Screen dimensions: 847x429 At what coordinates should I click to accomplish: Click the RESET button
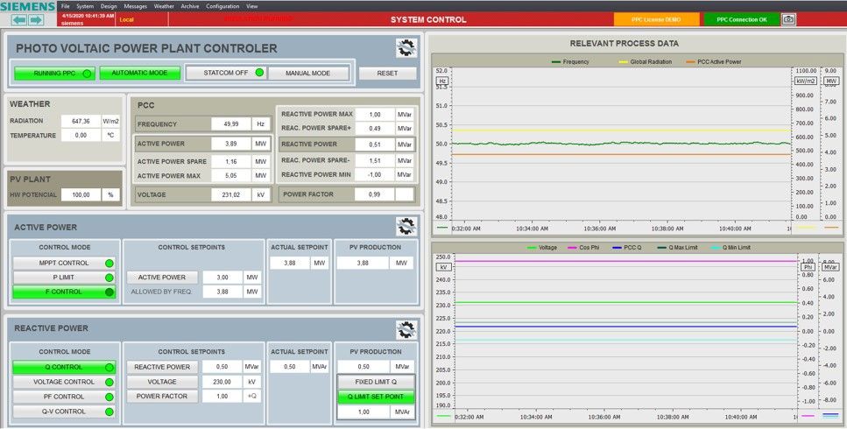tap(387, 74)
